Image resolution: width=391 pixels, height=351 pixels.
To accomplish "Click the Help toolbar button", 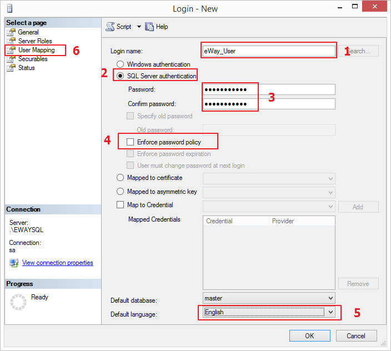I will [x=157, y=27].
